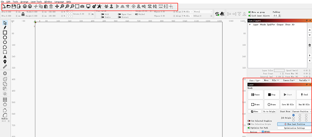Capture with the camera toolbar icon
The image size is (312, 137).
pos(82,7)
